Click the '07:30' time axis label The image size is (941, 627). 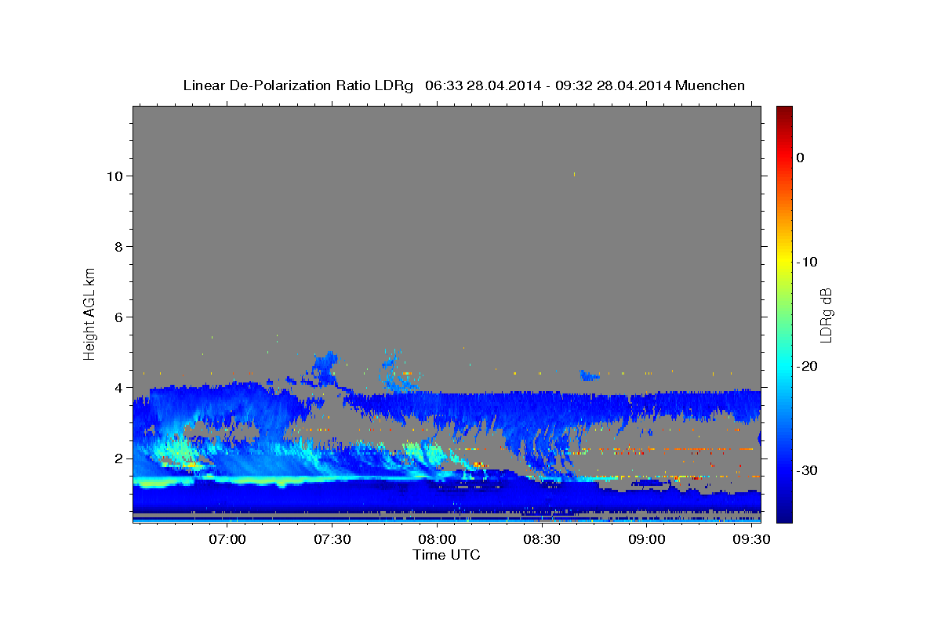click(x=332, y=539)
